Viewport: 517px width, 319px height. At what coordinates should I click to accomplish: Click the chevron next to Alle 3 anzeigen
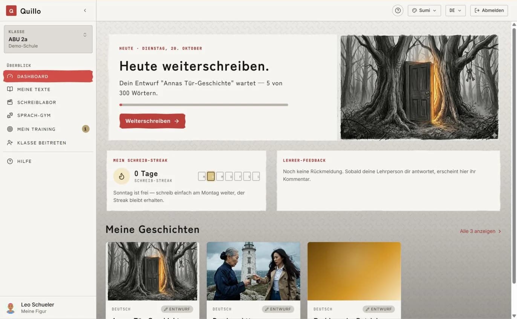(x=500, y=232)
